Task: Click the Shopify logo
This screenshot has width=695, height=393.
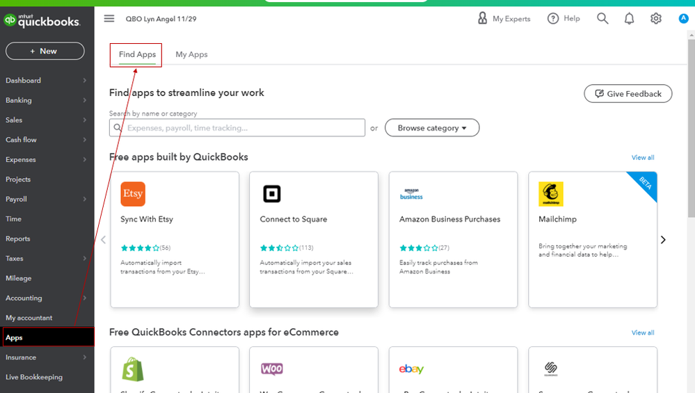Action: pyautogui.click(x=133, y=369)
